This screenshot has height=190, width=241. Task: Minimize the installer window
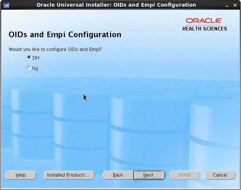227,5
